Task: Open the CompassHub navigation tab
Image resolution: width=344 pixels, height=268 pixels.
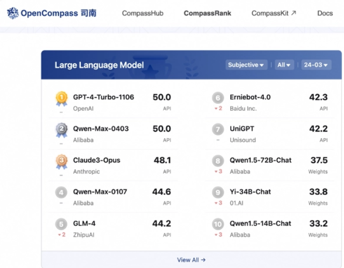Action: pyautogui.click(x=142, y=13)
